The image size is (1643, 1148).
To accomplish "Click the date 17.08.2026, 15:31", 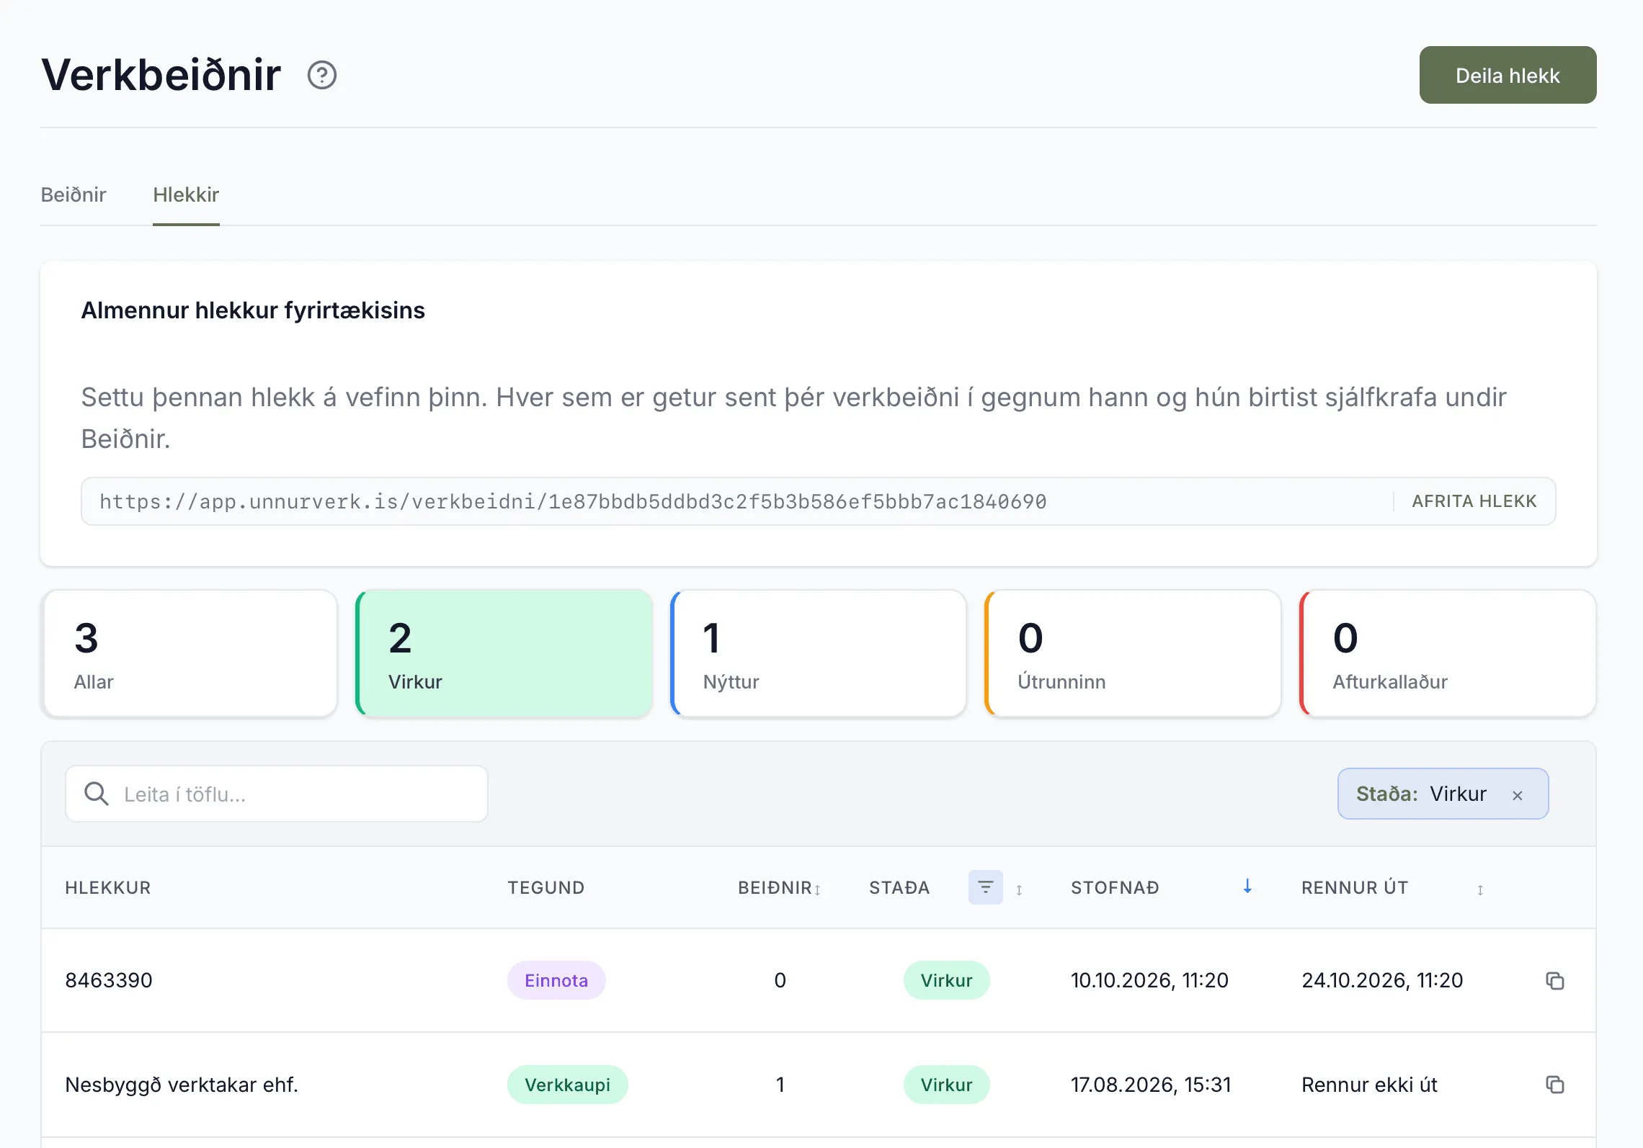I will (1151, 1085).
